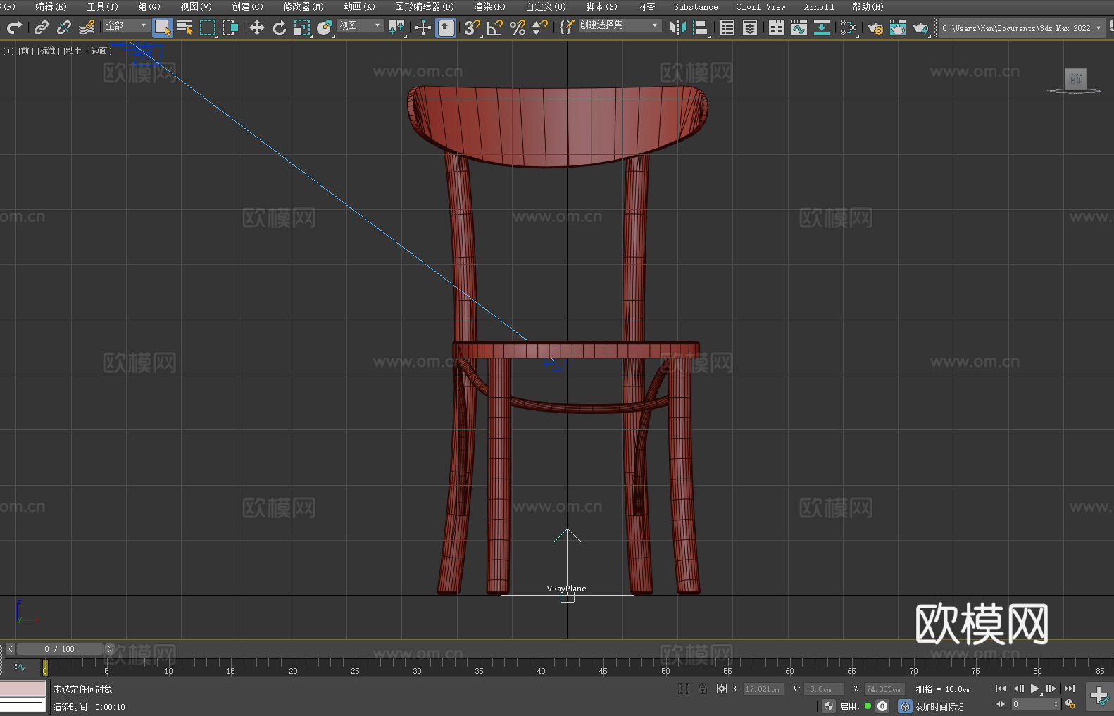
Task: Click the Render Production teapot icon
Action: (920, 27)
